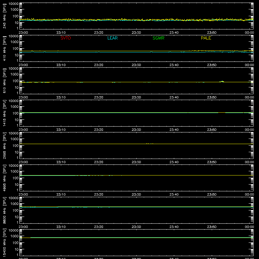This screenshot has height=259, width=259.
Task: Click the 23:30 label under the 245 MHz panel
Action: point(136,33)
